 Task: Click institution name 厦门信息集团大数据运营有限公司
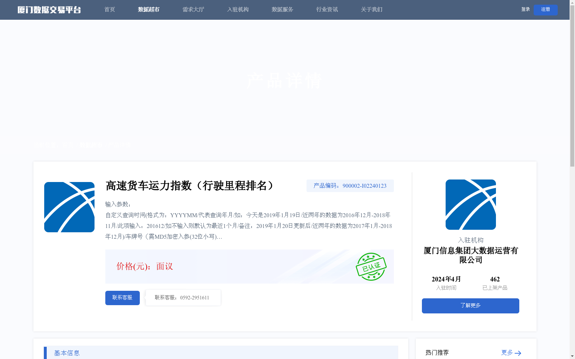471,255
